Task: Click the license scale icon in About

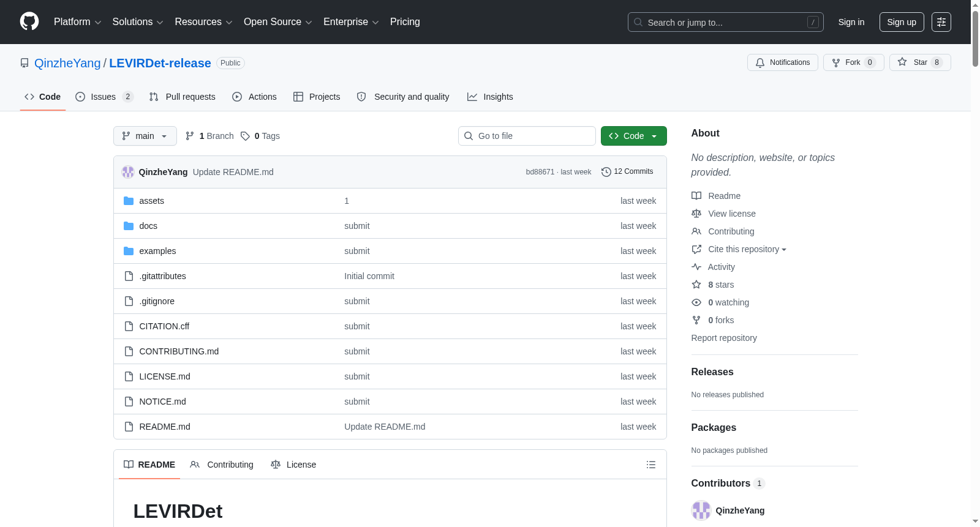Action: pyautogui.click(x=696, y=214)
